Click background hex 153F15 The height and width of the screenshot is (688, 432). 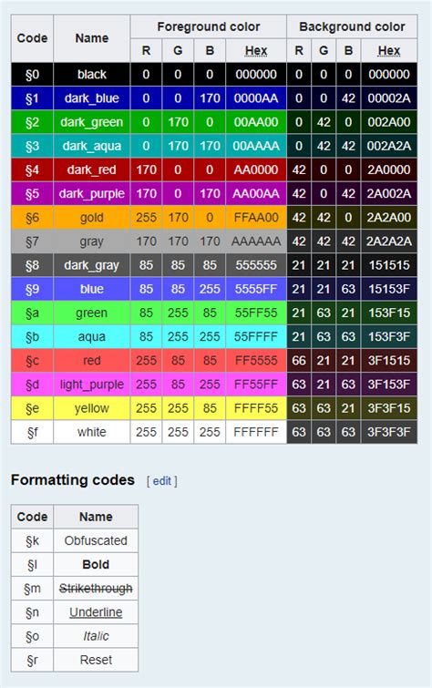pos(389,313)
